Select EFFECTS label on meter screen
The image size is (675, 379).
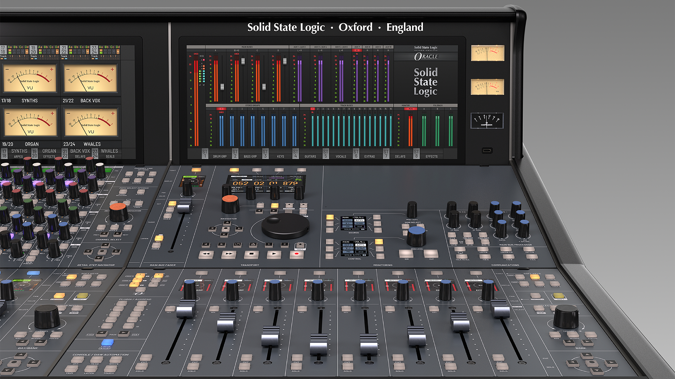click(432, 157)
